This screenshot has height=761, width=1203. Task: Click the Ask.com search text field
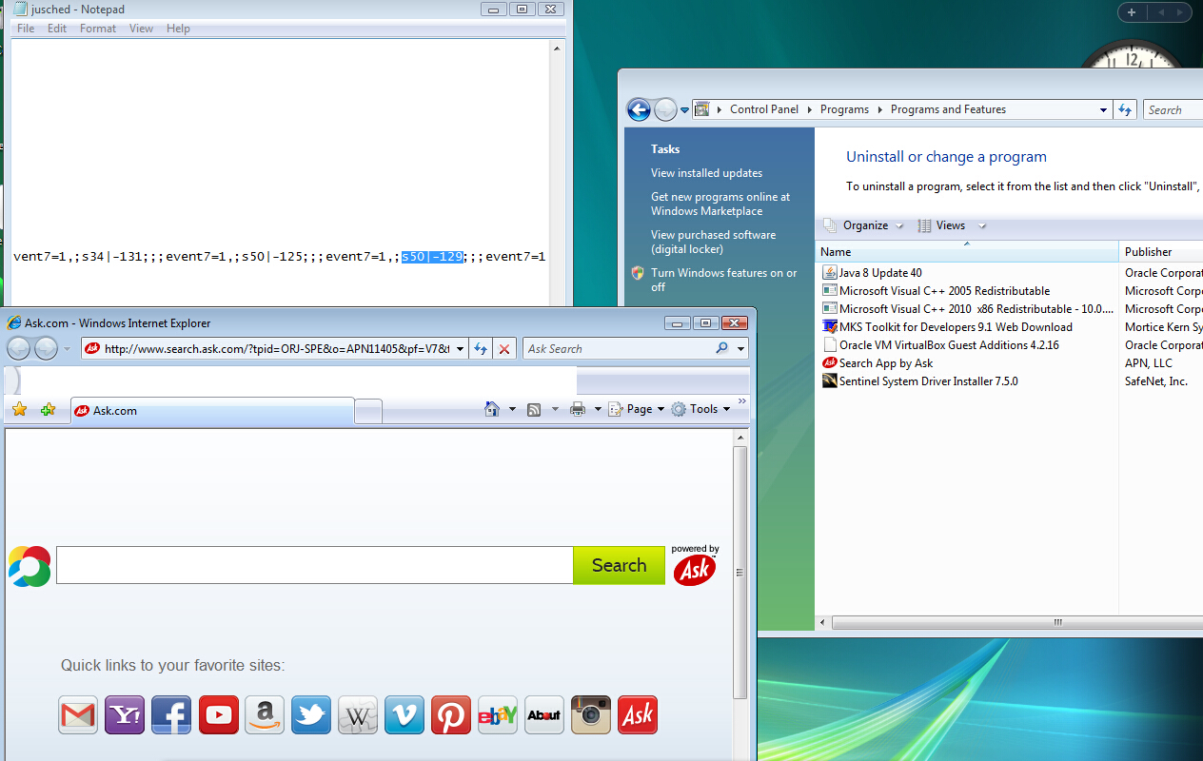(314, 565)
